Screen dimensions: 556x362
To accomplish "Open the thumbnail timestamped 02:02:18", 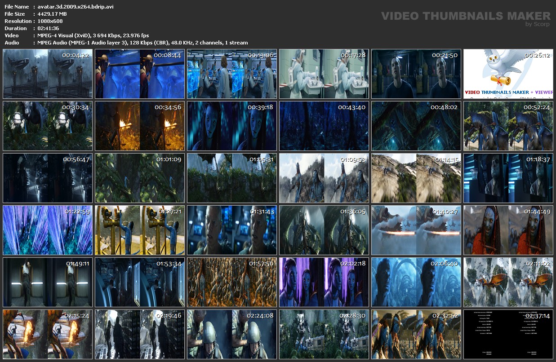I will point(324,282).
